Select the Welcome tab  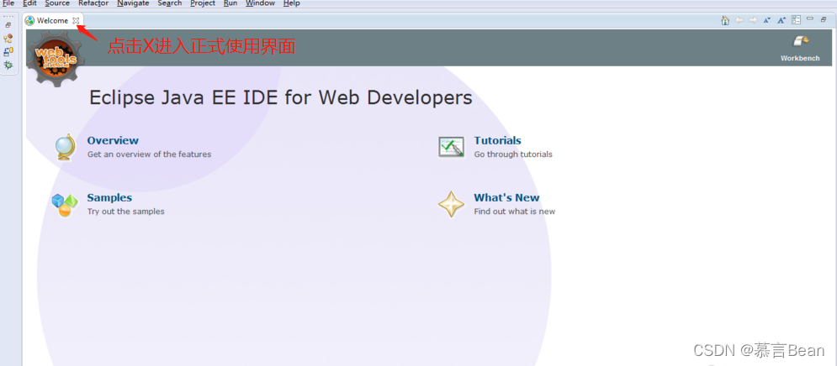[53, 21]
